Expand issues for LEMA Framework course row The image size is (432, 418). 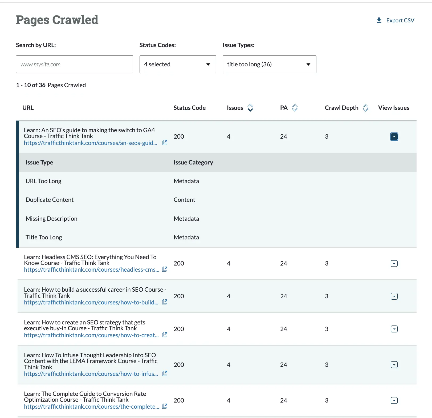click(x=394, y=364)
